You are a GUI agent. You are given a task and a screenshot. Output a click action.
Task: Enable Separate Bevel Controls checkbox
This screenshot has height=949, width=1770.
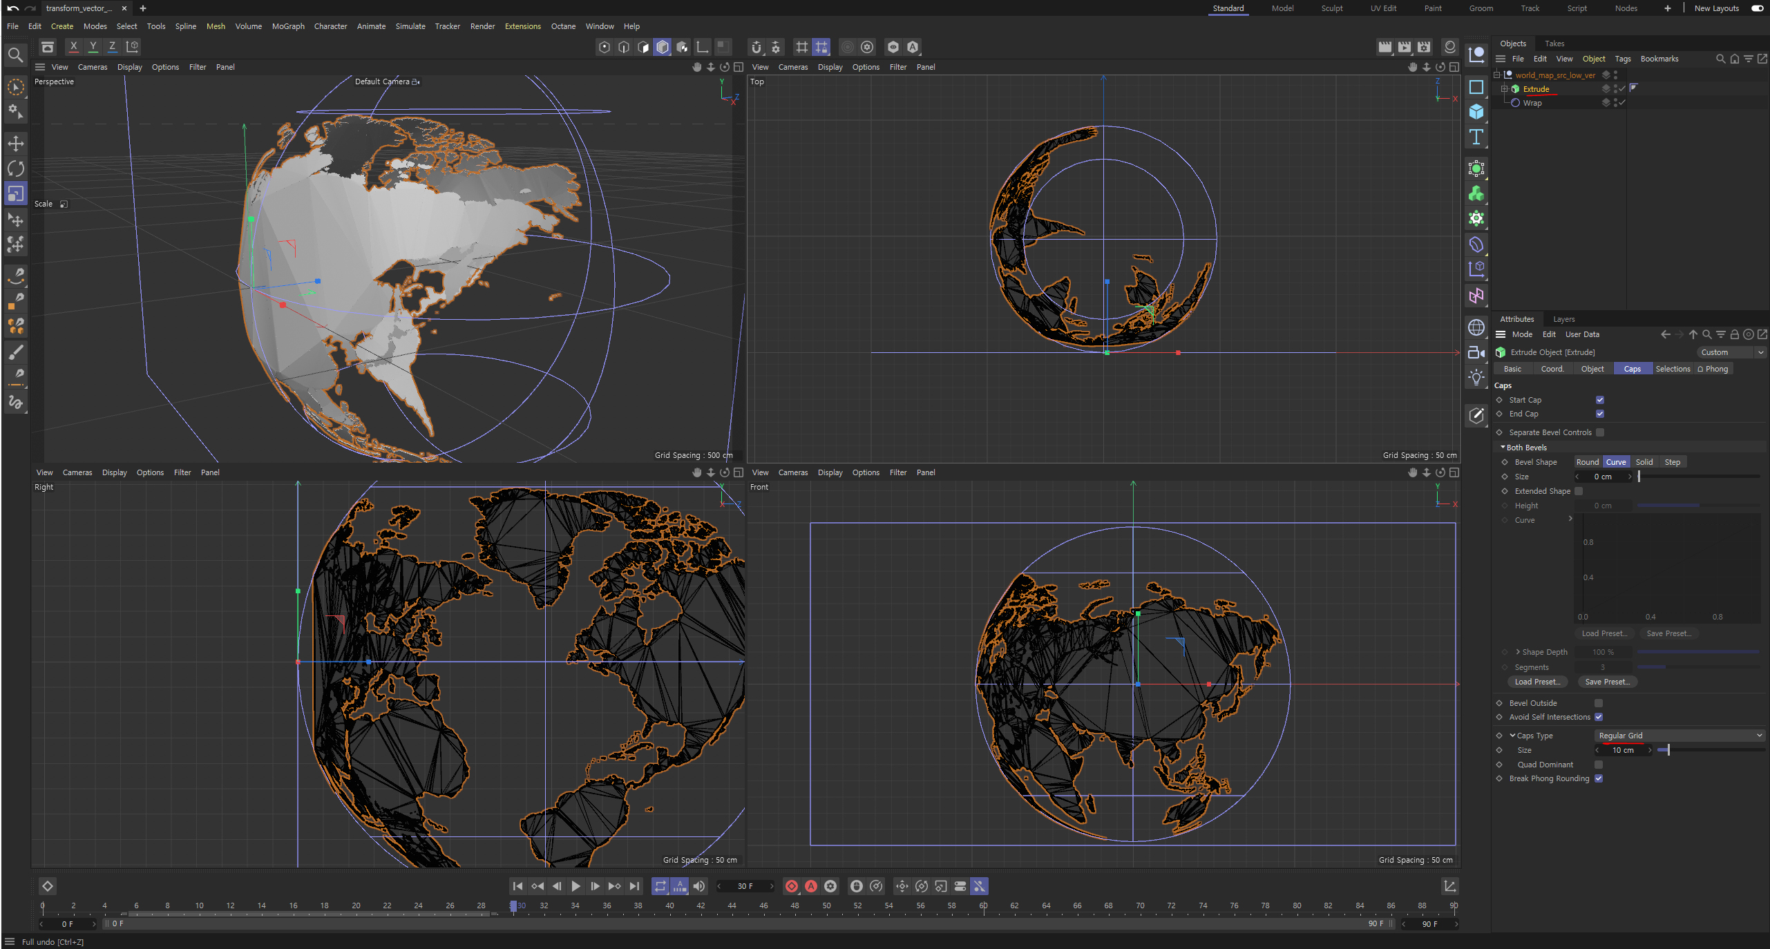tap(1600, 432)
